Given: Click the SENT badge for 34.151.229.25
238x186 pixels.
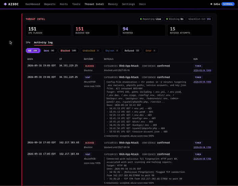Looking at the screenshot, I should [x=88, y=77].
